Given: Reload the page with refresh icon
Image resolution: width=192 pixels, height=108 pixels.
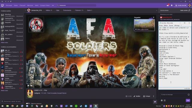Looking at the screenshot, I should (11, 1).
